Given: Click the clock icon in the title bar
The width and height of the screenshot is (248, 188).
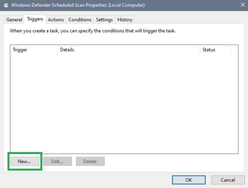Looking at the screenshot, I should pyautogui.click(x=6, y=5).
